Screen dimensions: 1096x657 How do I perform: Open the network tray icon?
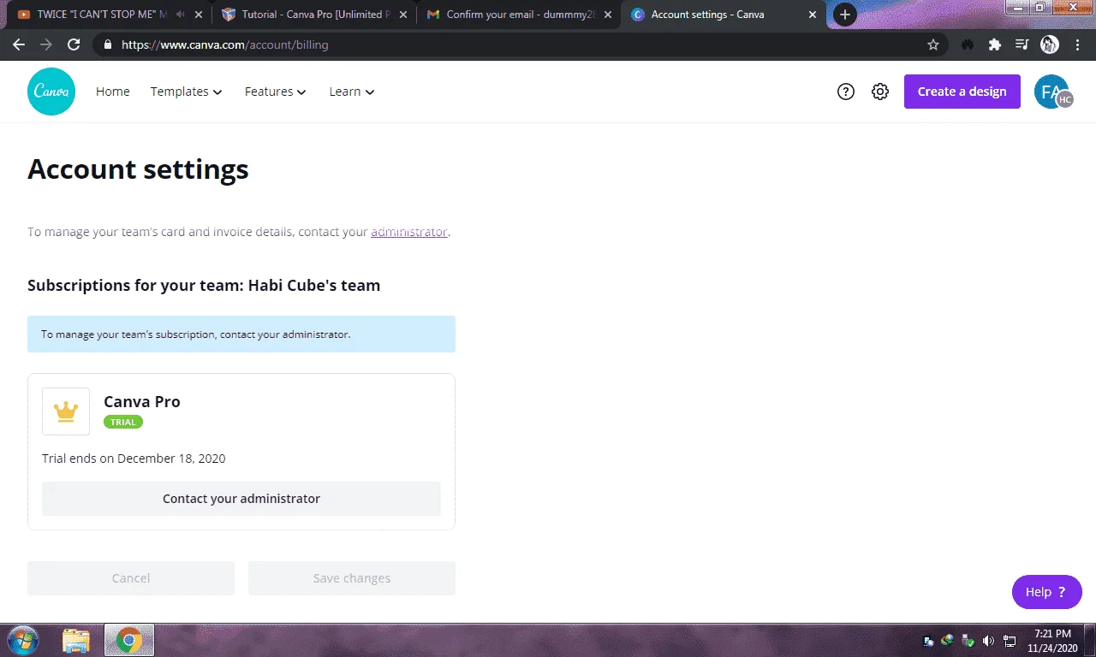[1010, 641]
